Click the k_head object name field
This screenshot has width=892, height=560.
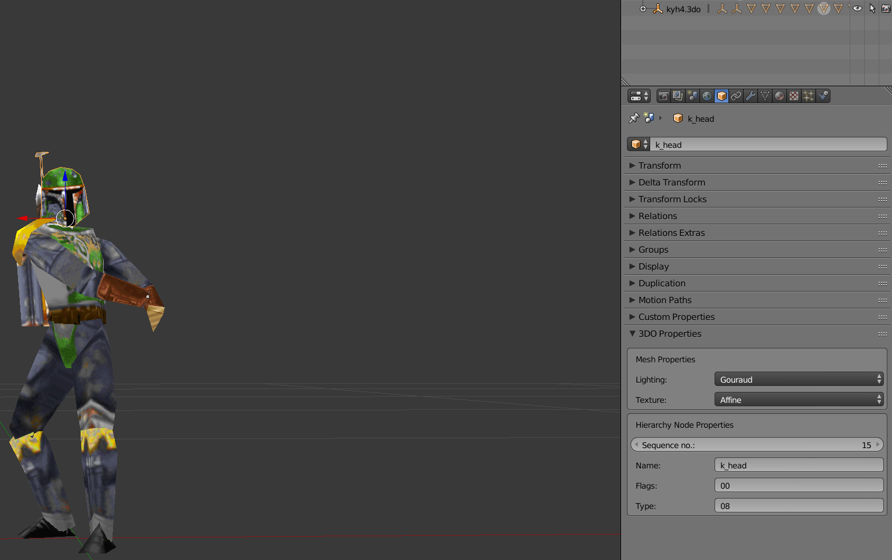pos(769,144)
